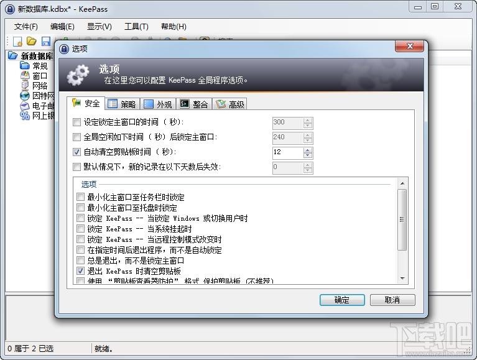Decrease clipboard clear time spinner down arrow
The image size is (477, 360).
click(x=308, y=155)
